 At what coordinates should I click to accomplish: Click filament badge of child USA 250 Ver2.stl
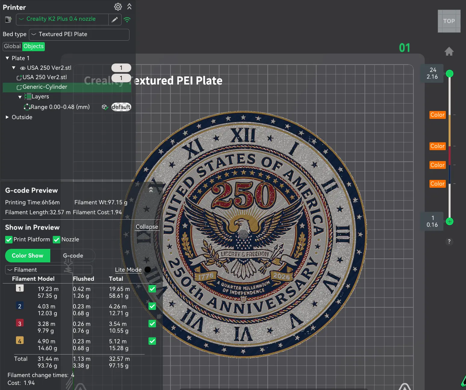point(121,78)
